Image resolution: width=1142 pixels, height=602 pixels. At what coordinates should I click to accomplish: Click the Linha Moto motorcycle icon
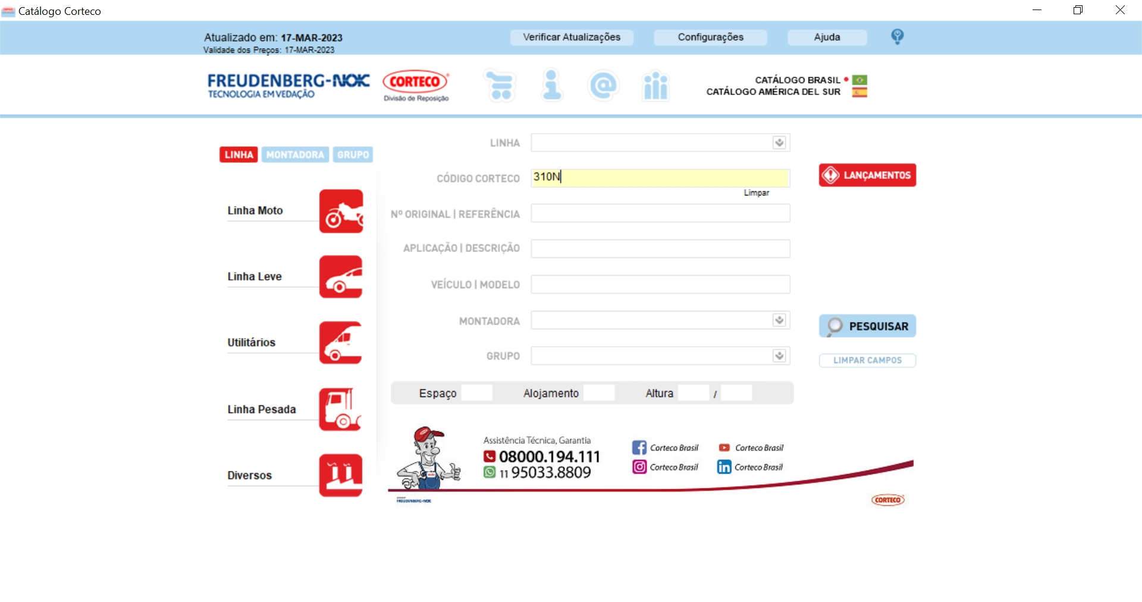341,212
